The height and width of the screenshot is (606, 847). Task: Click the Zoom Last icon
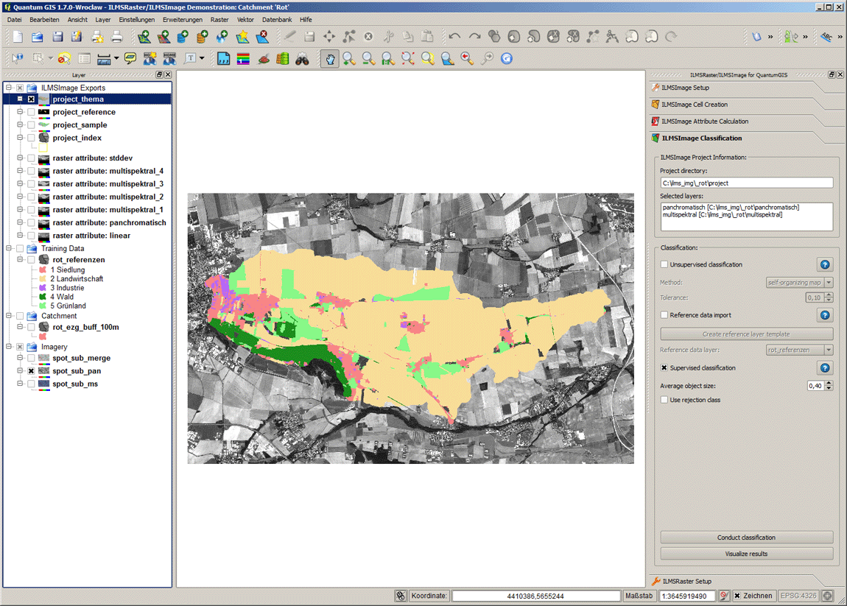point(467,59)
